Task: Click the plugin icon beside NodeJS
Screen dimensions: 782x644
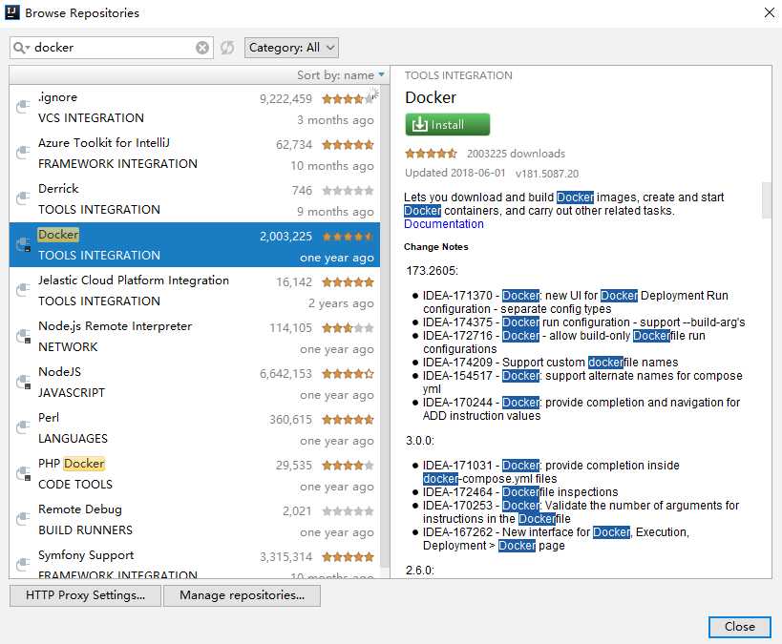Action: [24, 382]
